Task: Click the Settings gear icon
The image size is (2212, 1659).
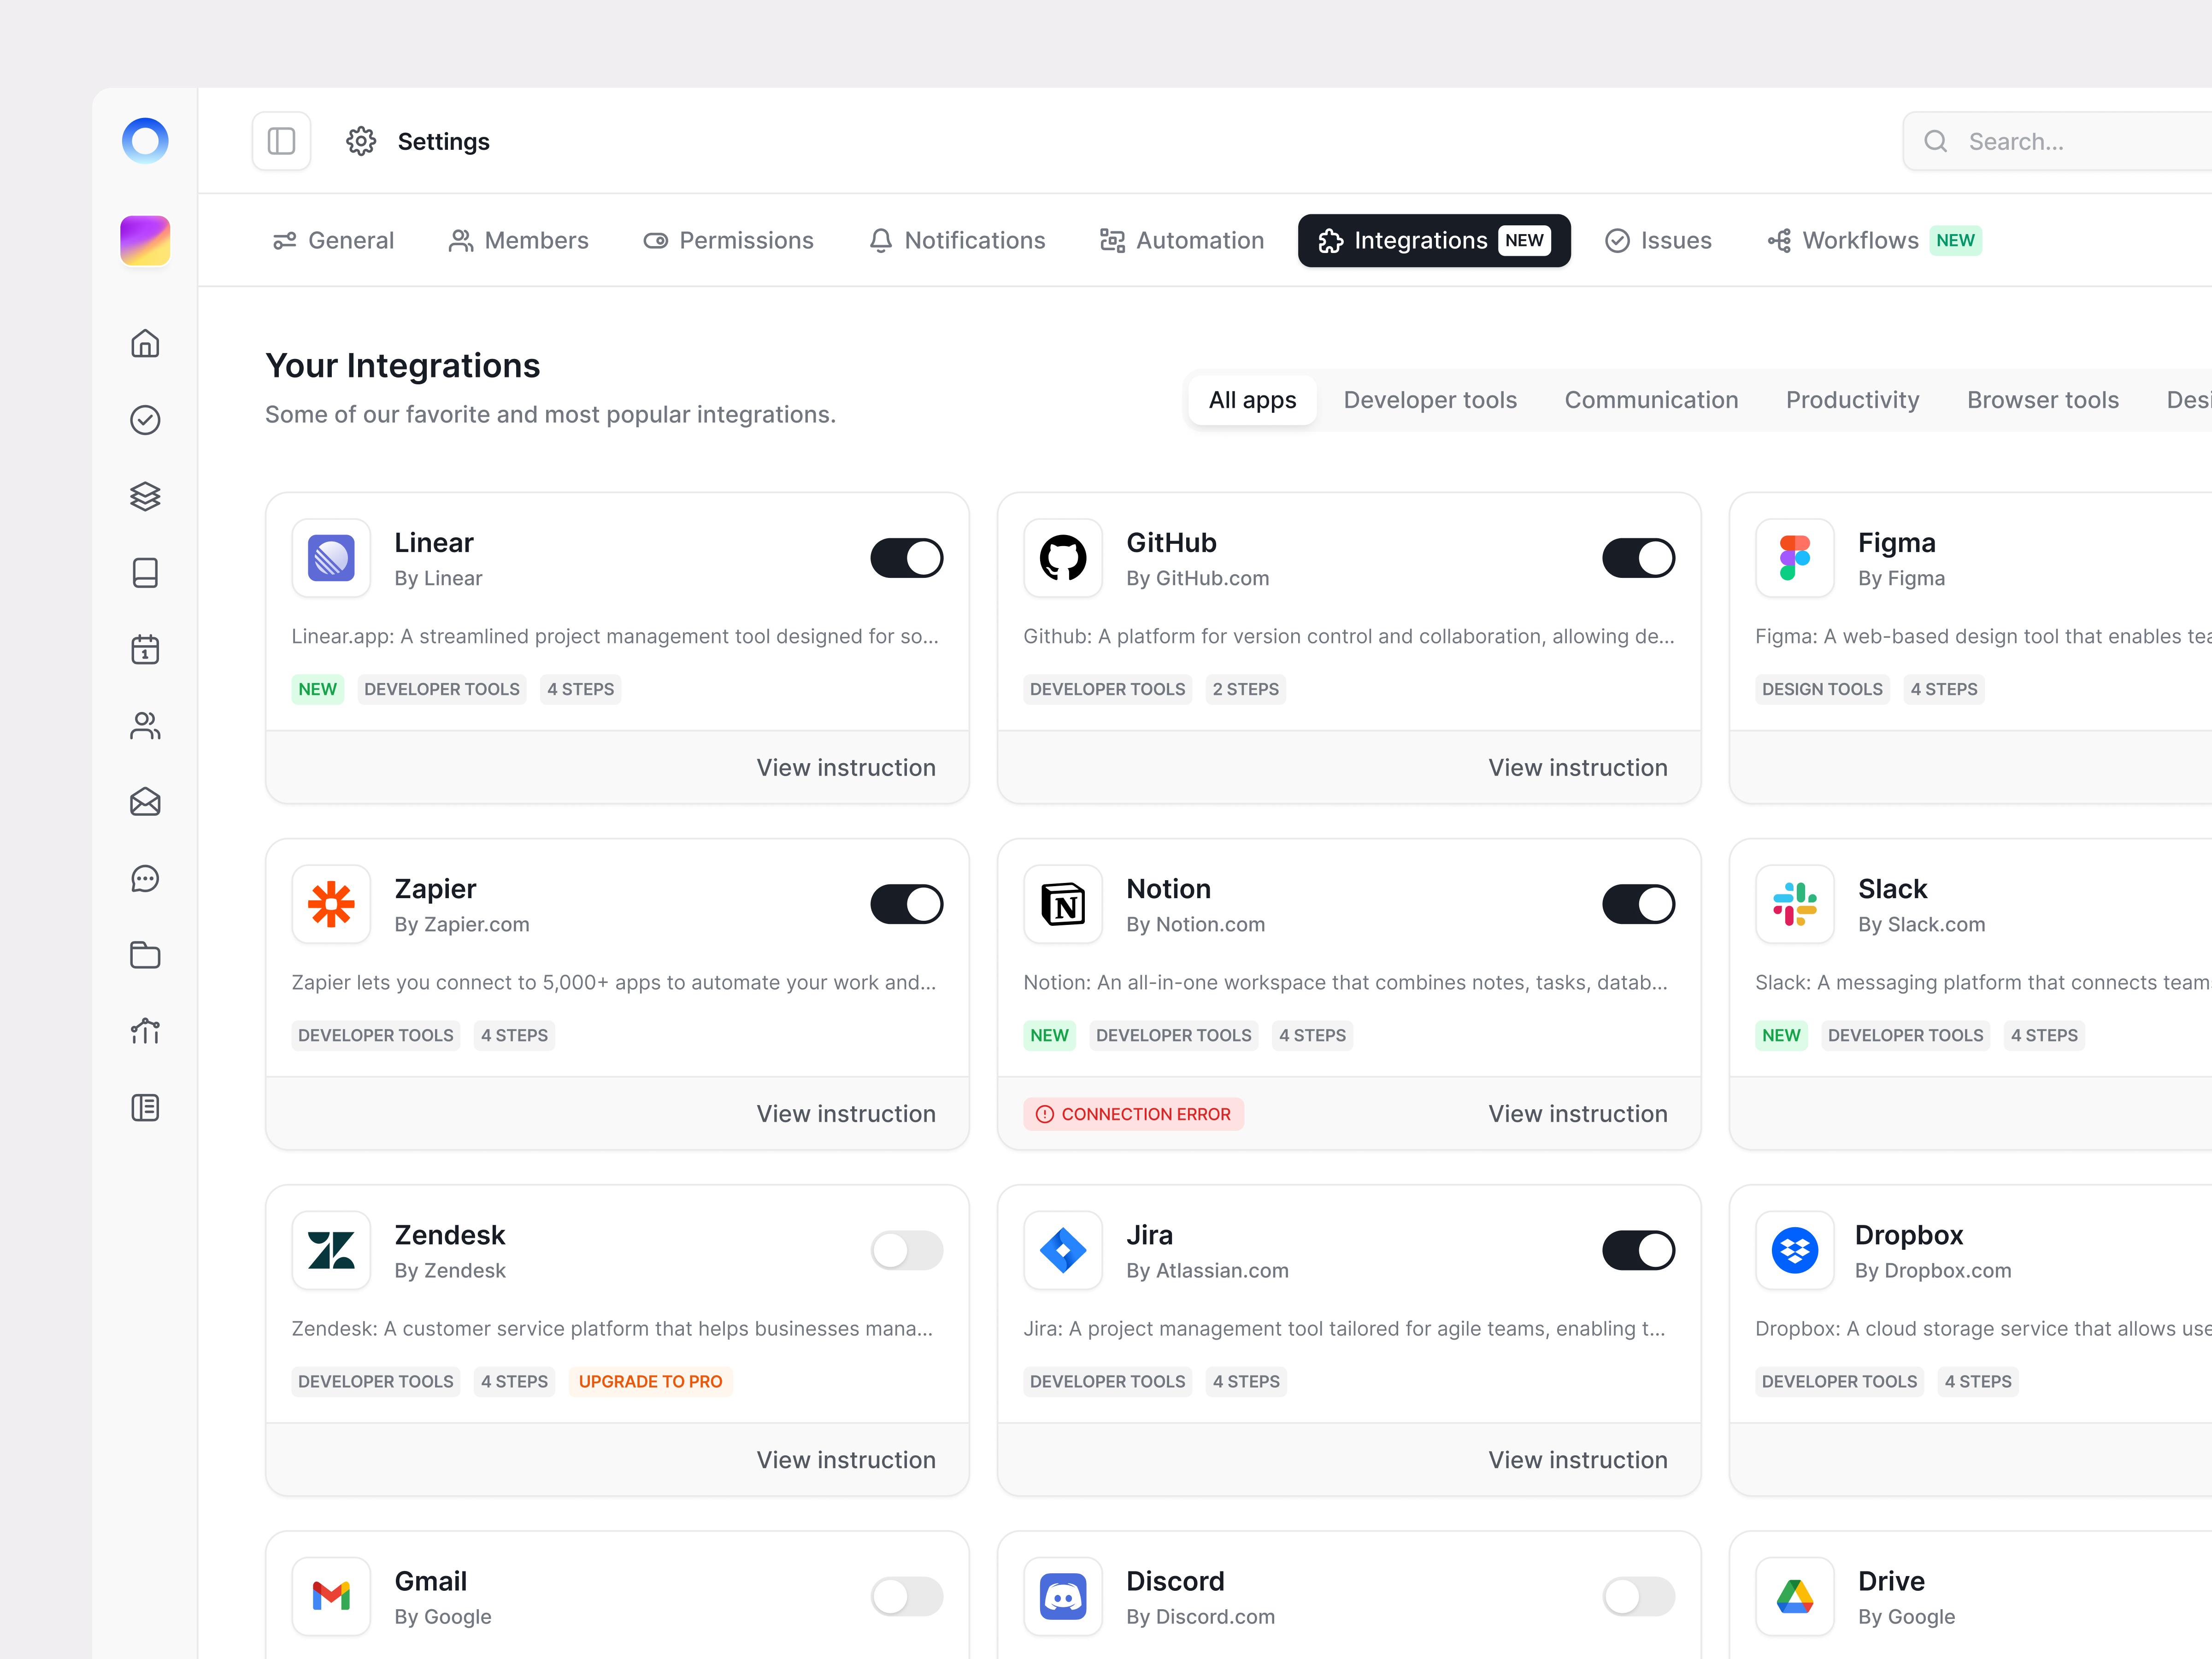Action: (x=361, y=141)
